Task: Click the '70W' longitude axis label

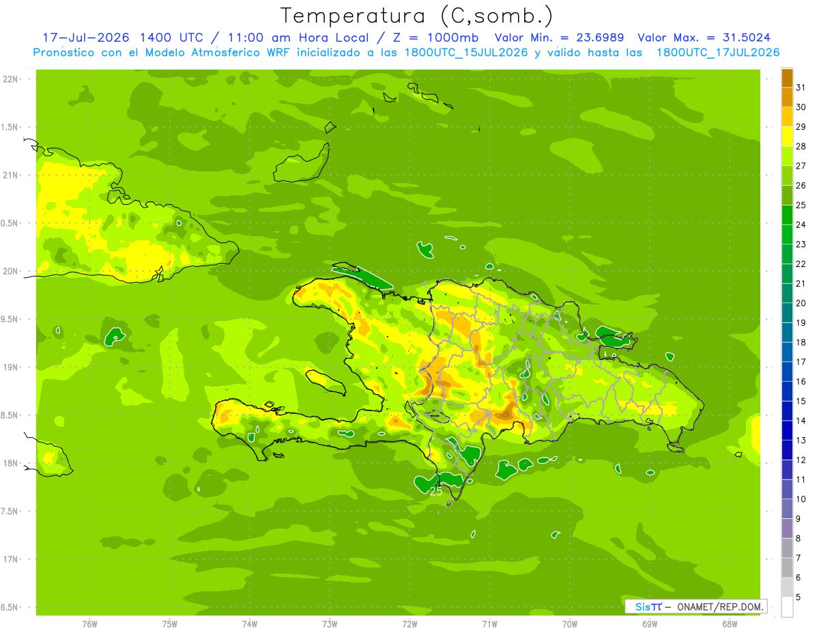Action: pos(570,624)
